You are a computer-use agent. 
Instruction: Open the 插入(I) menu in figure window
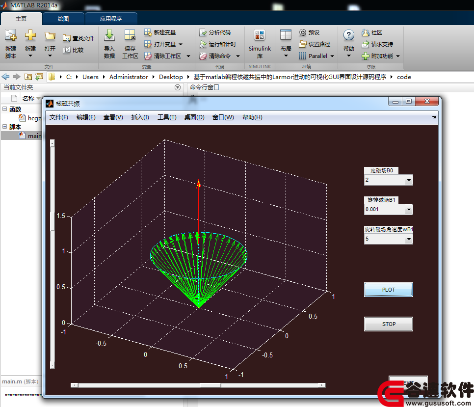[x=140, y=117]
